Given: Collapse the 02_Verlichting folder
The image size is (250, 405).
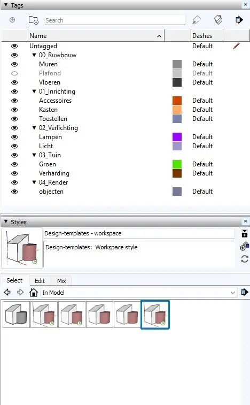Looking at the screenshot, I should (x=34, y=127).
